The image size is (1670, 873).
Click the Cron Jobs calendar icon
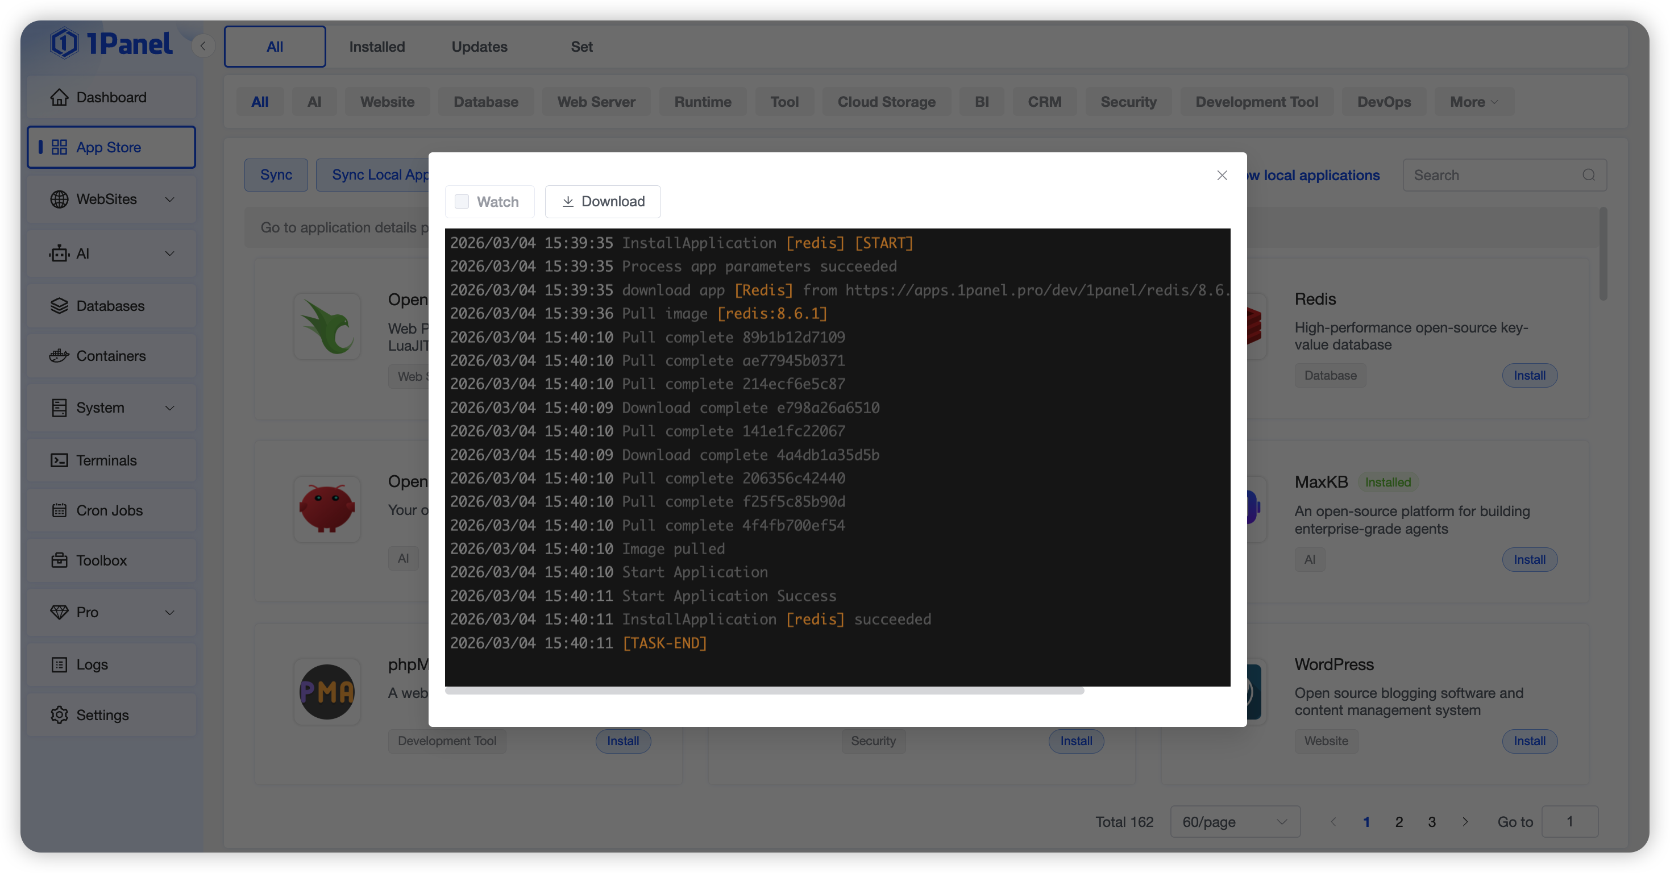(x=59, y=510)
